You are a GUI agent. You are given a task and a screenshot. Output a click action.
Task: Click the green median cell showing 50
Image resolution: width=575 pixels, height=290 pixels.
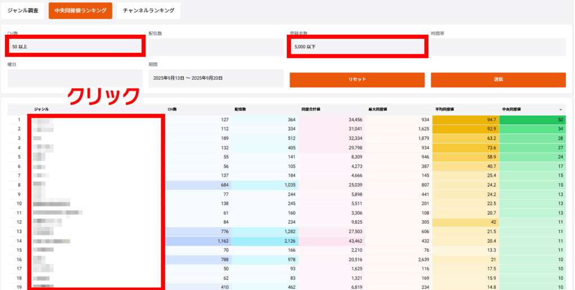pos(532,120)
